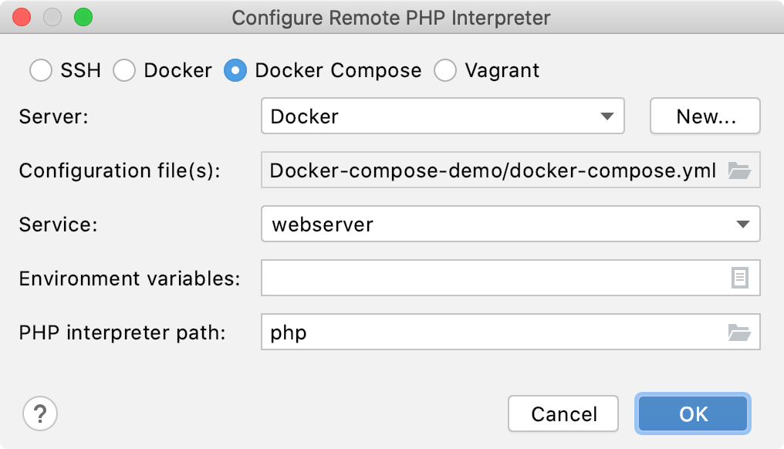784x449 pixels.
Task: Open the Service dropdown showing webserver
Action: (510, 224)
